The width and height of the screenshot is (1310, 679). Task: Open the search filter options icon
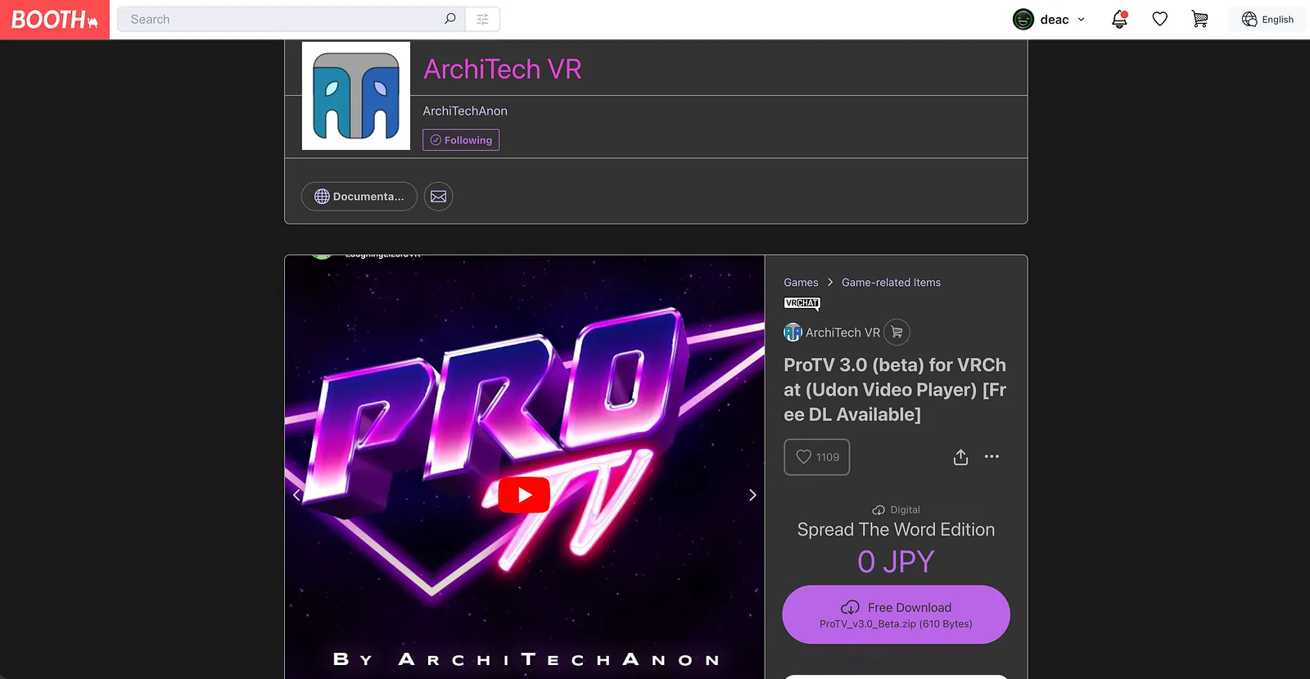[x=482, y=19]
